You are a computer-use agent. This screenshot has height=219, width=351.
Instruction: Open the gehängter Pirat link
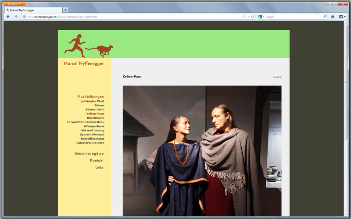click(92, 101)
